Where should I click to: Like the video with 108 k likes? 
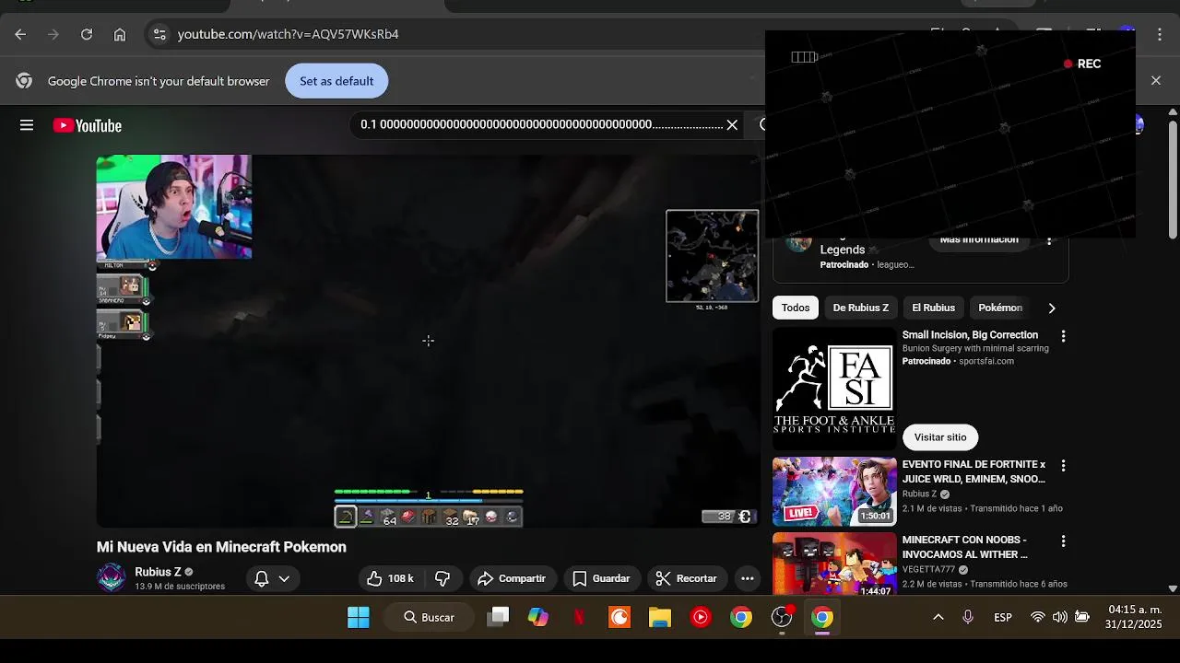pos(390,578)
